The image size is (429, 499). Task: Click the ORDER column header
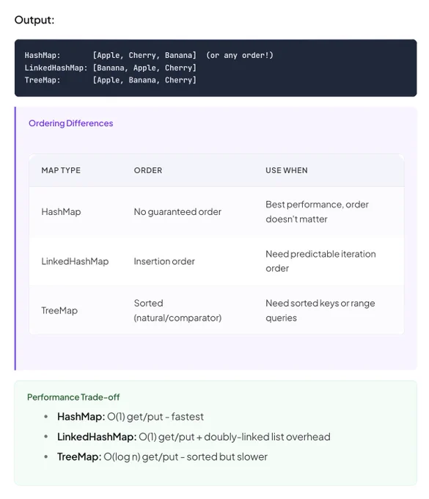click(x=148, y=170)
